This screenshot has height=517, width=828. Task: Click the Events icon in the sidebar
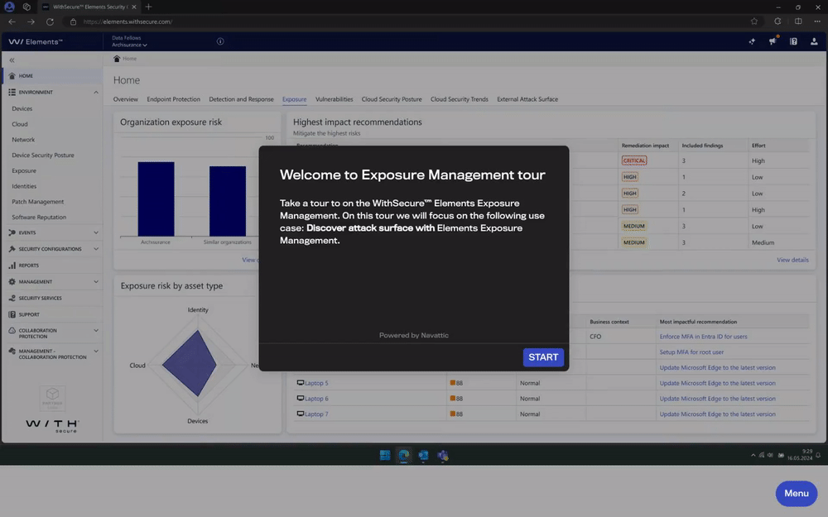(x=12, y=232)
